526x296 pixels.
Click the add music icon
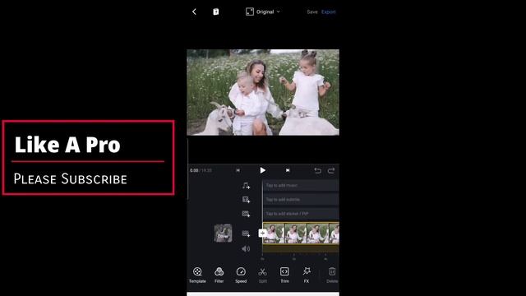[x=246, y=186]
